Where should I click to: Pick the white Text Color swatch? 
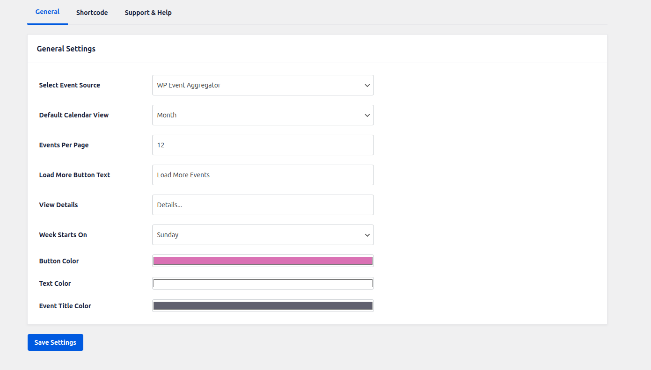point(263,283)
